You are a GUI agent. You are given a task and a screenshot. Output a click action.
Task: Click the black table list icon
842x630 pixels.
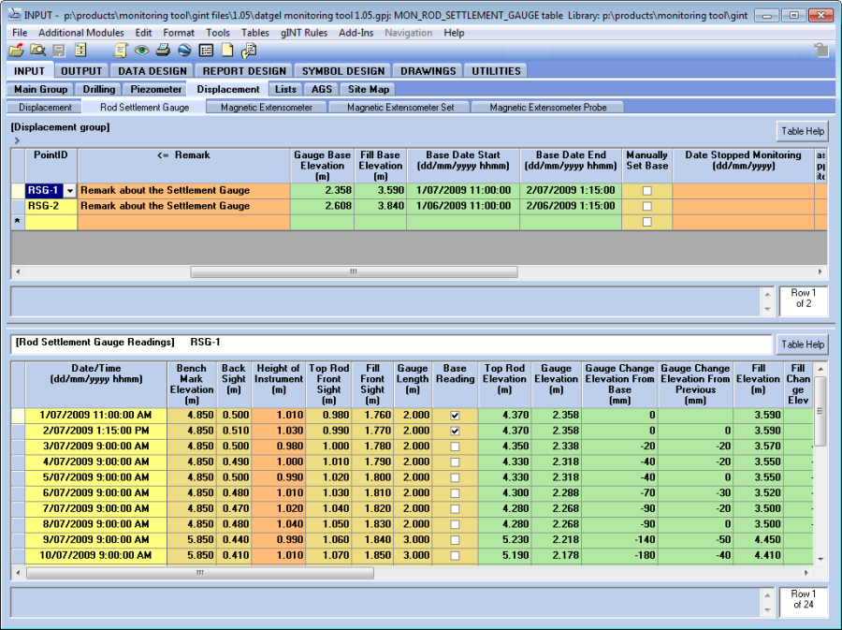coord(206,51)
